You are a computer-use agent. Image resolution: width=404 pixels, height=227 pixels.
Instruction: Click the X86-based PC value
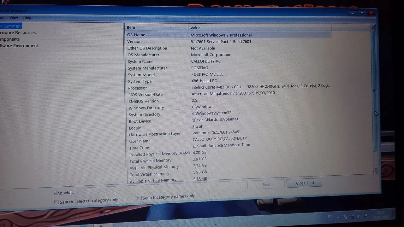point(204,81)
